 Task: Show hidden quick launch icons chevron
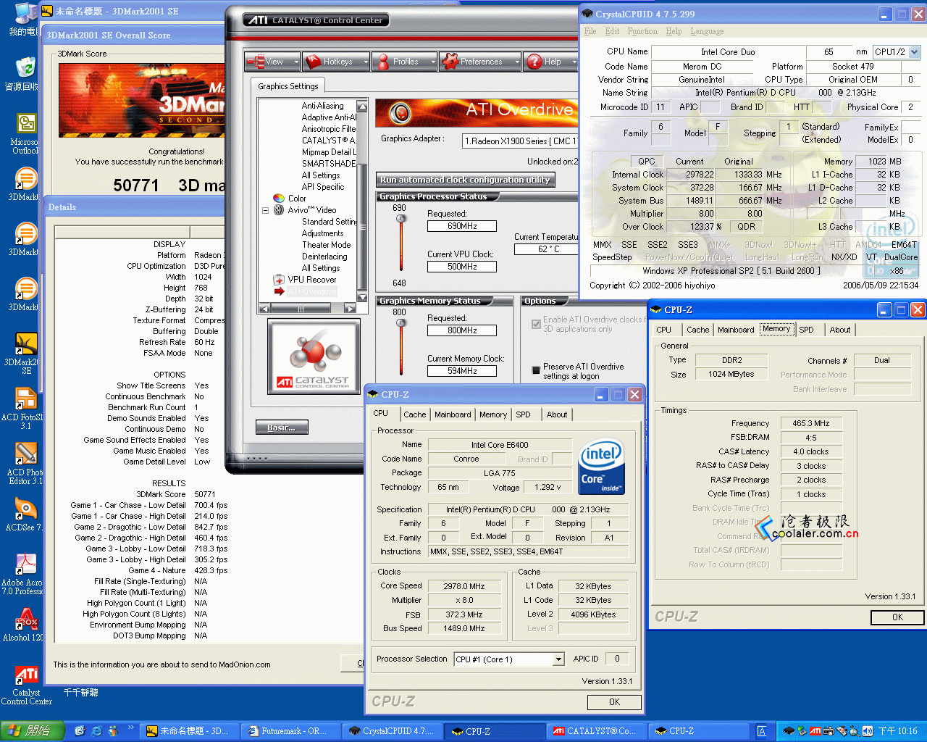click(131, 728)
